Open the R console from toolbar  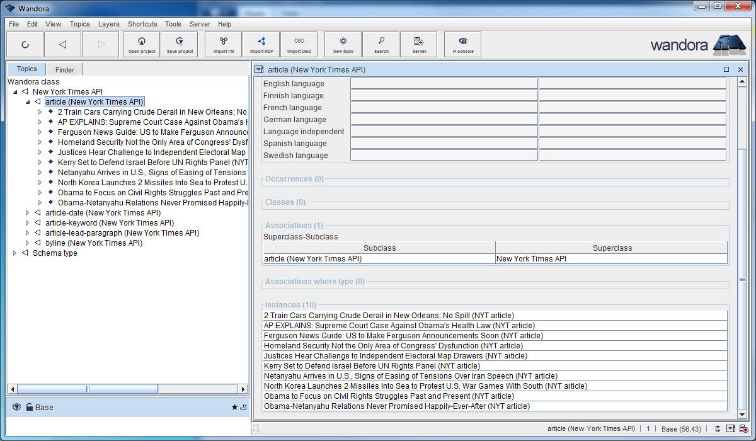[x=462, y=44]
